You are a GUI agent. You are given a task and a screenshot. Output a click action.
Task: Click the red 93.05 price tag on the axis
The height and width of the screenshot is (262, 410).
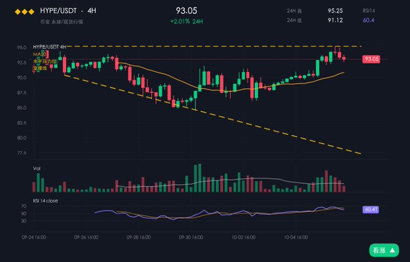(x=371, y=59)
